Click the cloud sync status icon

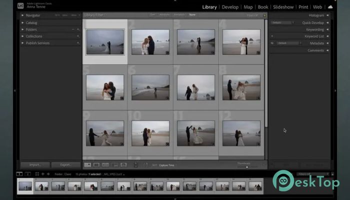tap(330, 7)
